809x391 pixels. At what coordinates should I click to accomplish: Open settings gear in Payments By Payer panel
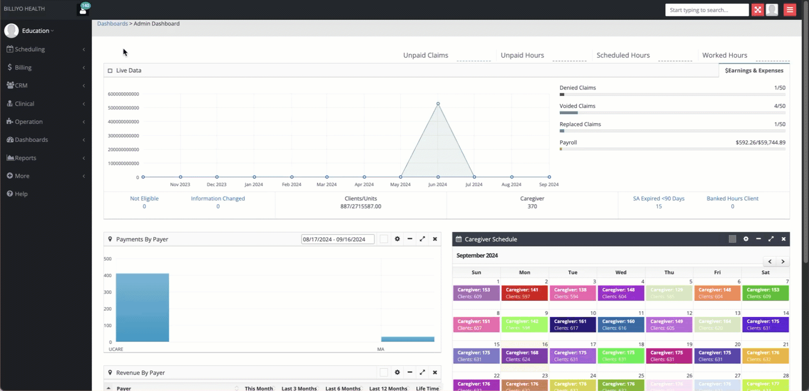click(397, 239)
